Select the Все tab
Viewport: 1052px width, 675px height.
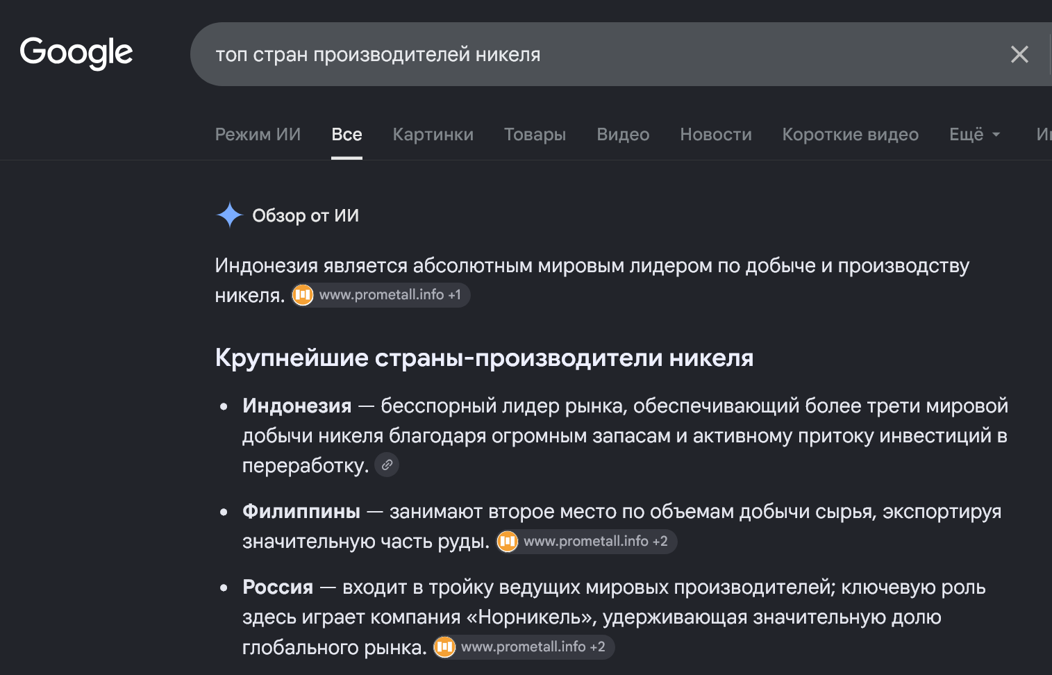347,135
